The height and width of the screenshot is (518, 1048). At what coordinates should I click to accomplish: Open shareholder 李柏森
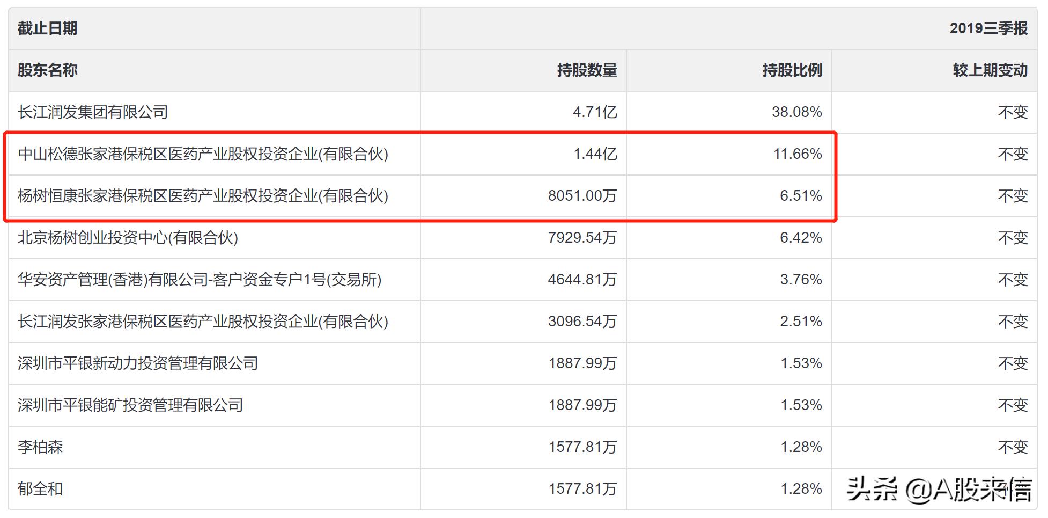40,447
